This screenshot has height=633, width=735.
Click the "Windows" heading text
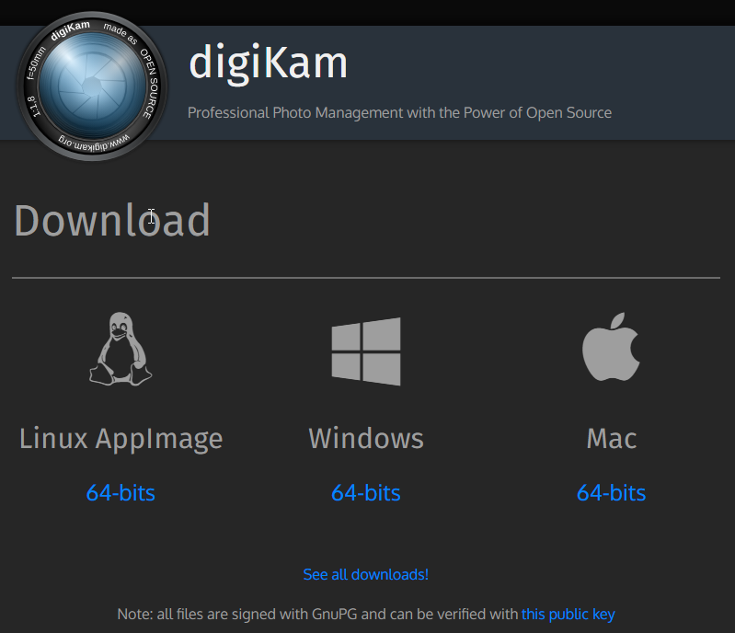[366, 439]
